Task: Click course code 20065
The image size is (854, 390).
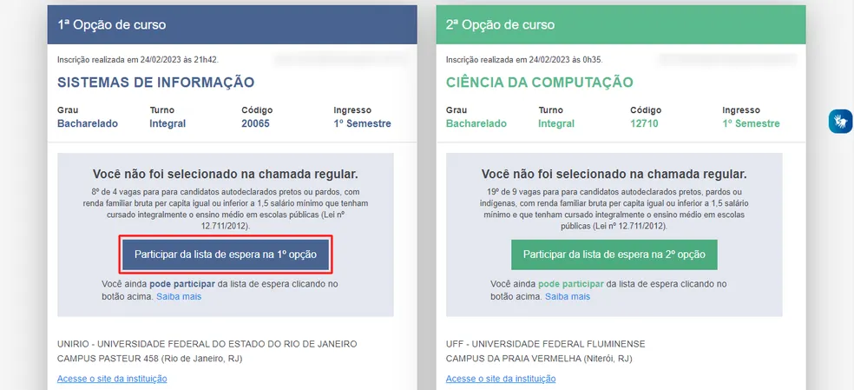Action: (x=255, y=123)
